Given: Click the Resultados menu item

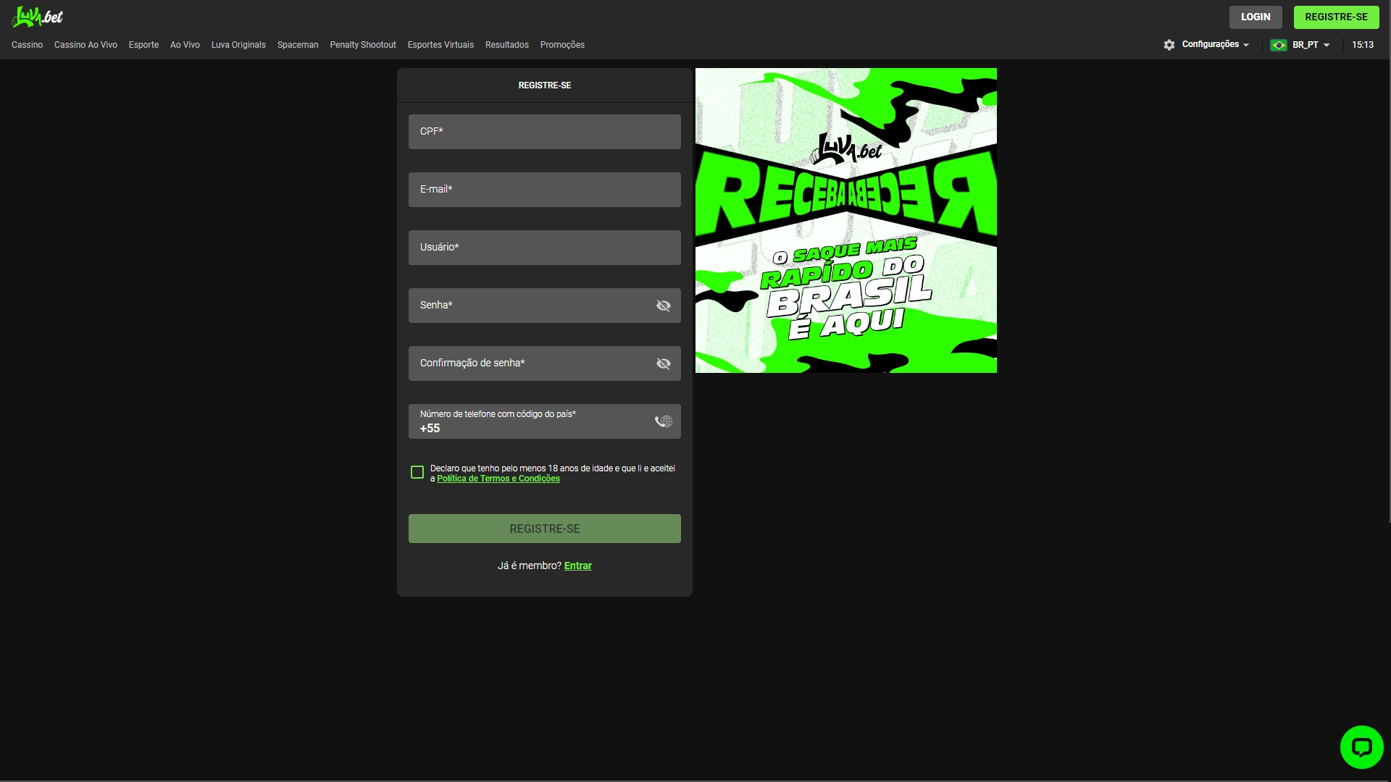Looking at the screenshot, I should click(x=507, y=45).
